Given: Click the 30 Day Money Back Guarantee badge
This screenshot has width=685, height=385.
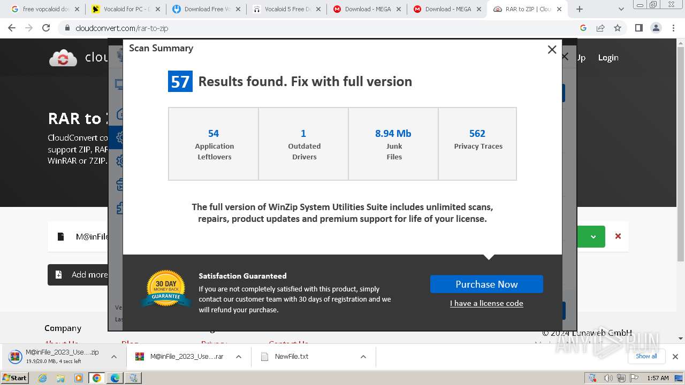Looking at the screenshot, I should click(166, 289).
